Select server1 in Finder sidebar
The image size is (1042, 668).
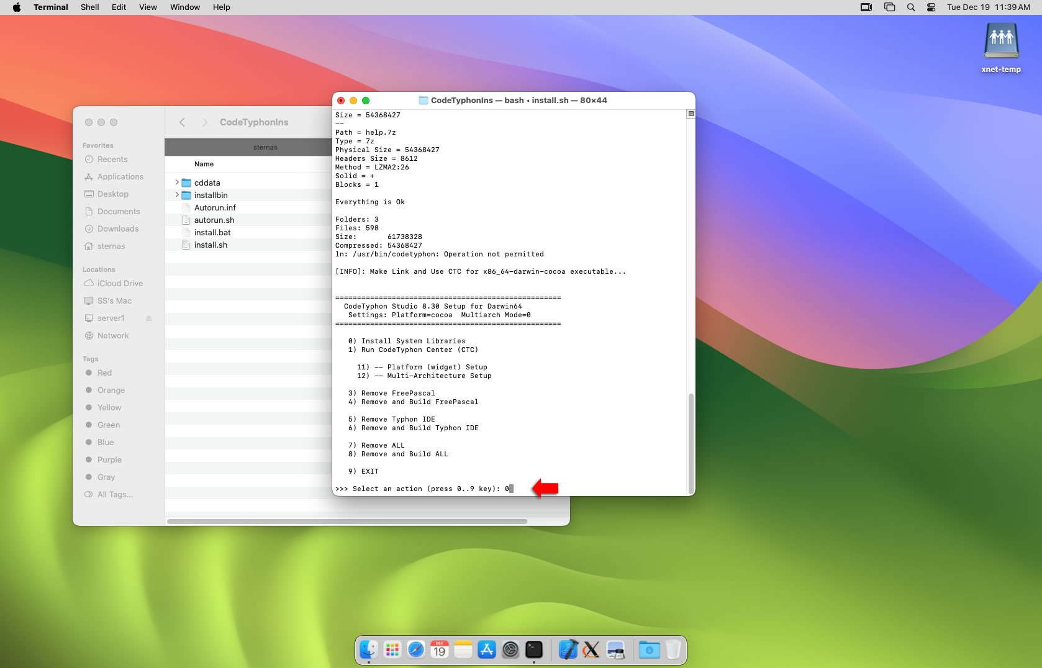[x=111, y=318]
